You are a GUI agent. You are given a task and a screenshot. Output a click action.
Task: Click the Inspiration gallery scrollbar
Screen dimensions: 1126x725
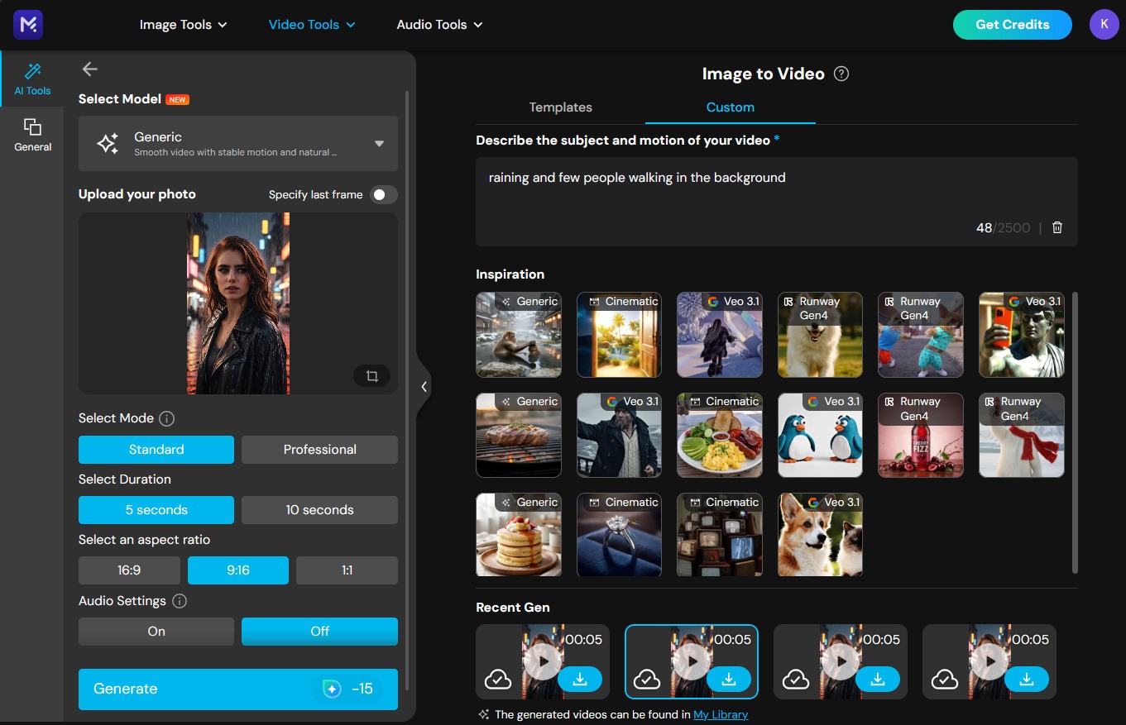(x=1075, y=432)
